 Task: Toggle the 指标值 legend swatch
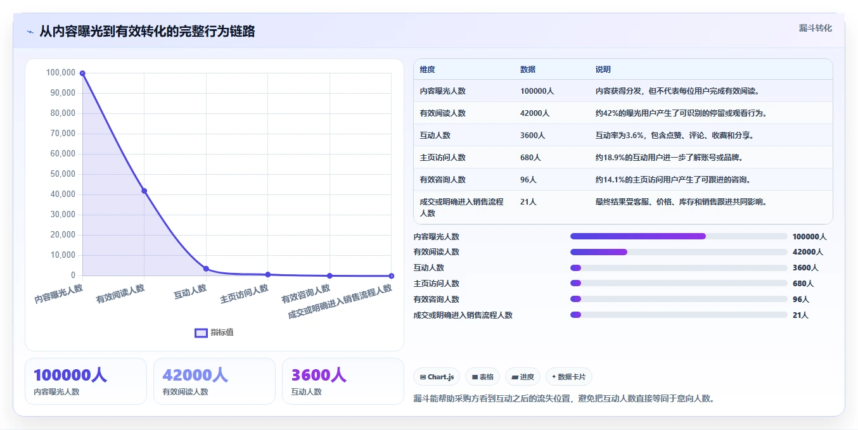click(201, 332)
